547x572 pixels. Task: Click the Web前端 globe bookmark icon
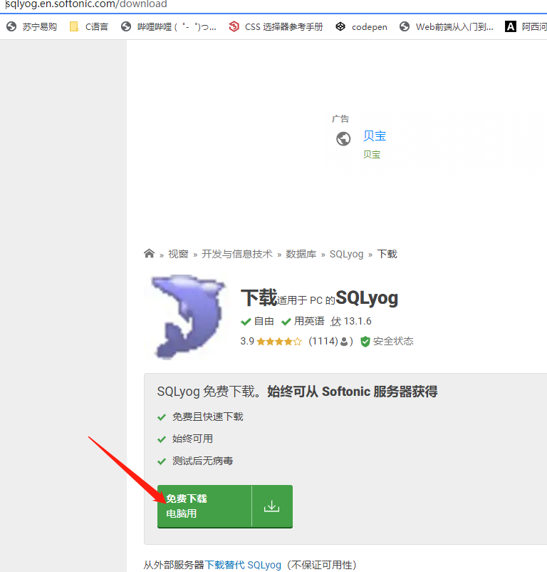tap(405, 26)
